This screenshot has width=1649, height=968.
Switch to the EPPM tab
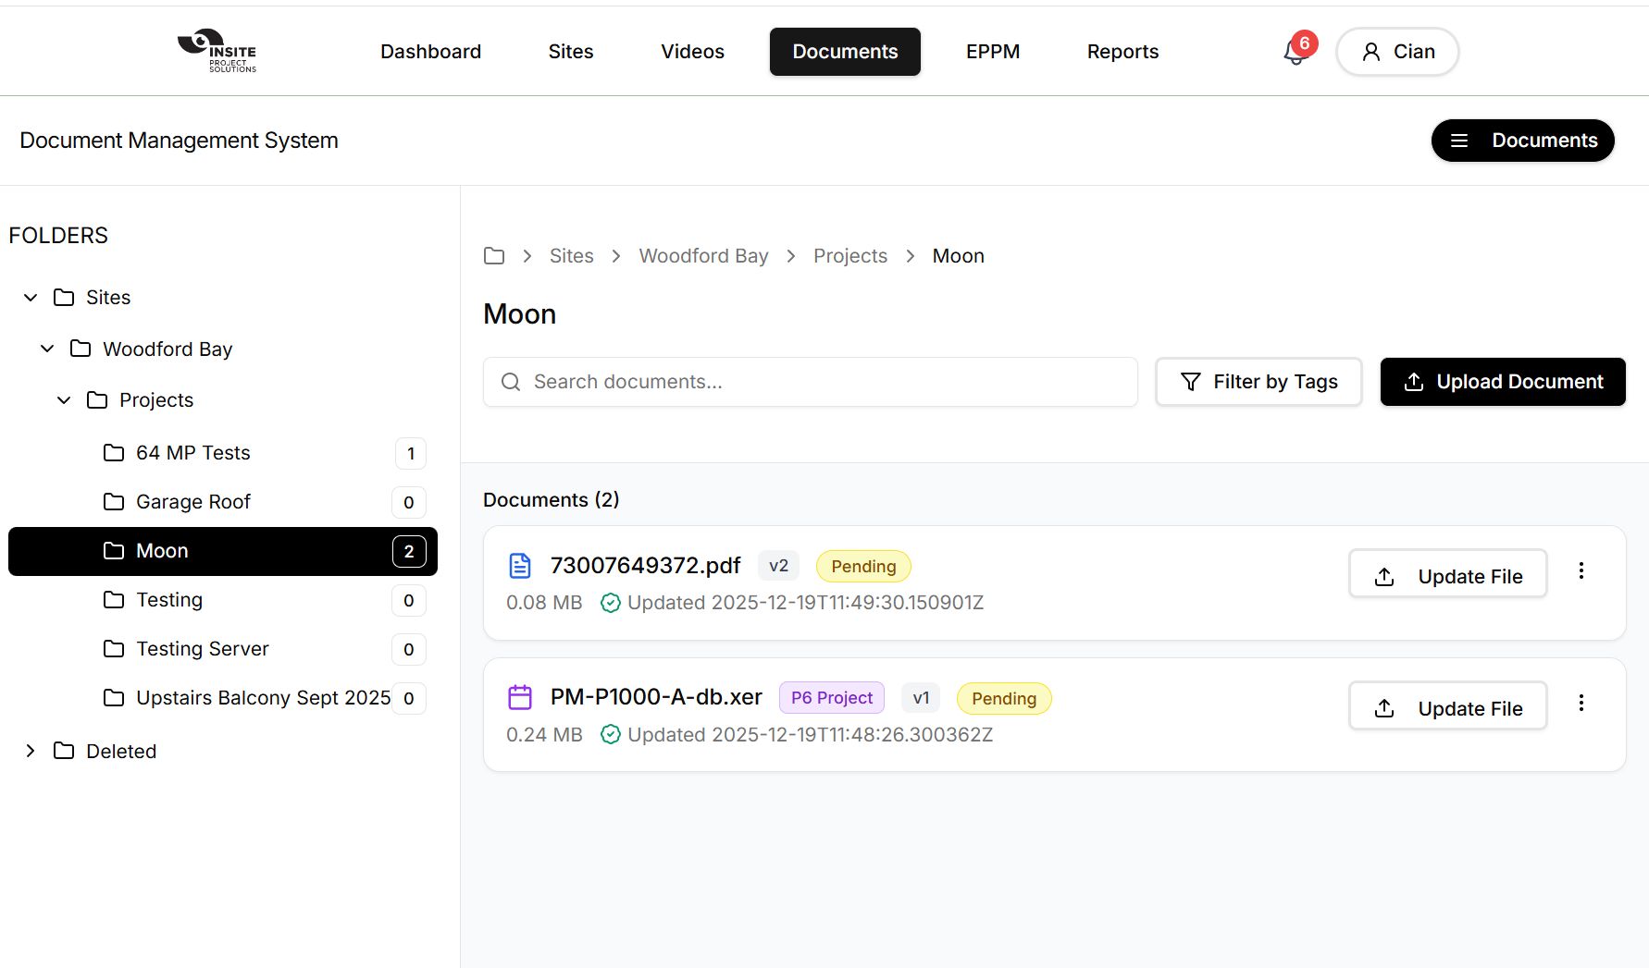(992, 52)
